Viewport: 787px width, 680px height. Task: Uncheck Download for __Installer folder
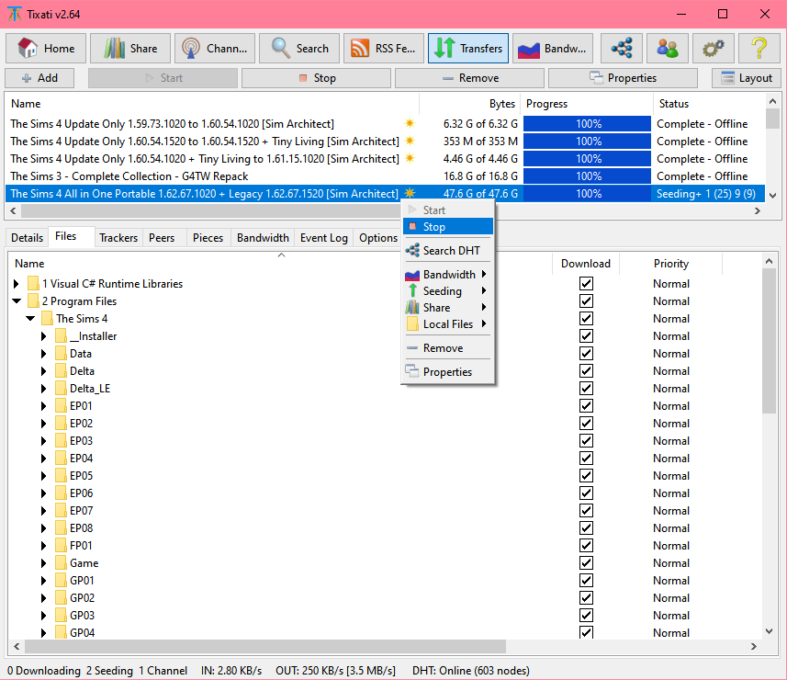tap(586, 336)
